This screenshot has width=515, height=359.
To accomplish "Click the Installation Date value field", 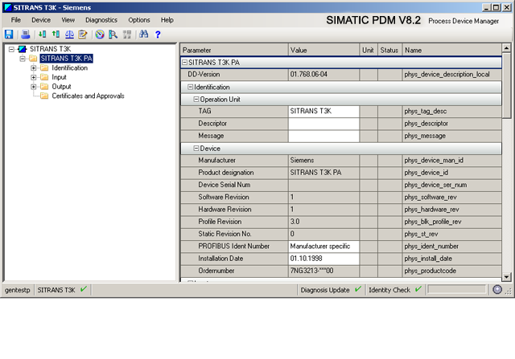I will (x=323, y=259).
